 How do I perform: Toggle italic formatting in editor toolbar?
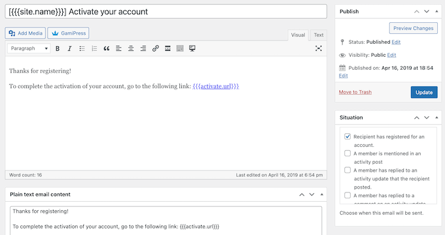[x=69, y=48]
